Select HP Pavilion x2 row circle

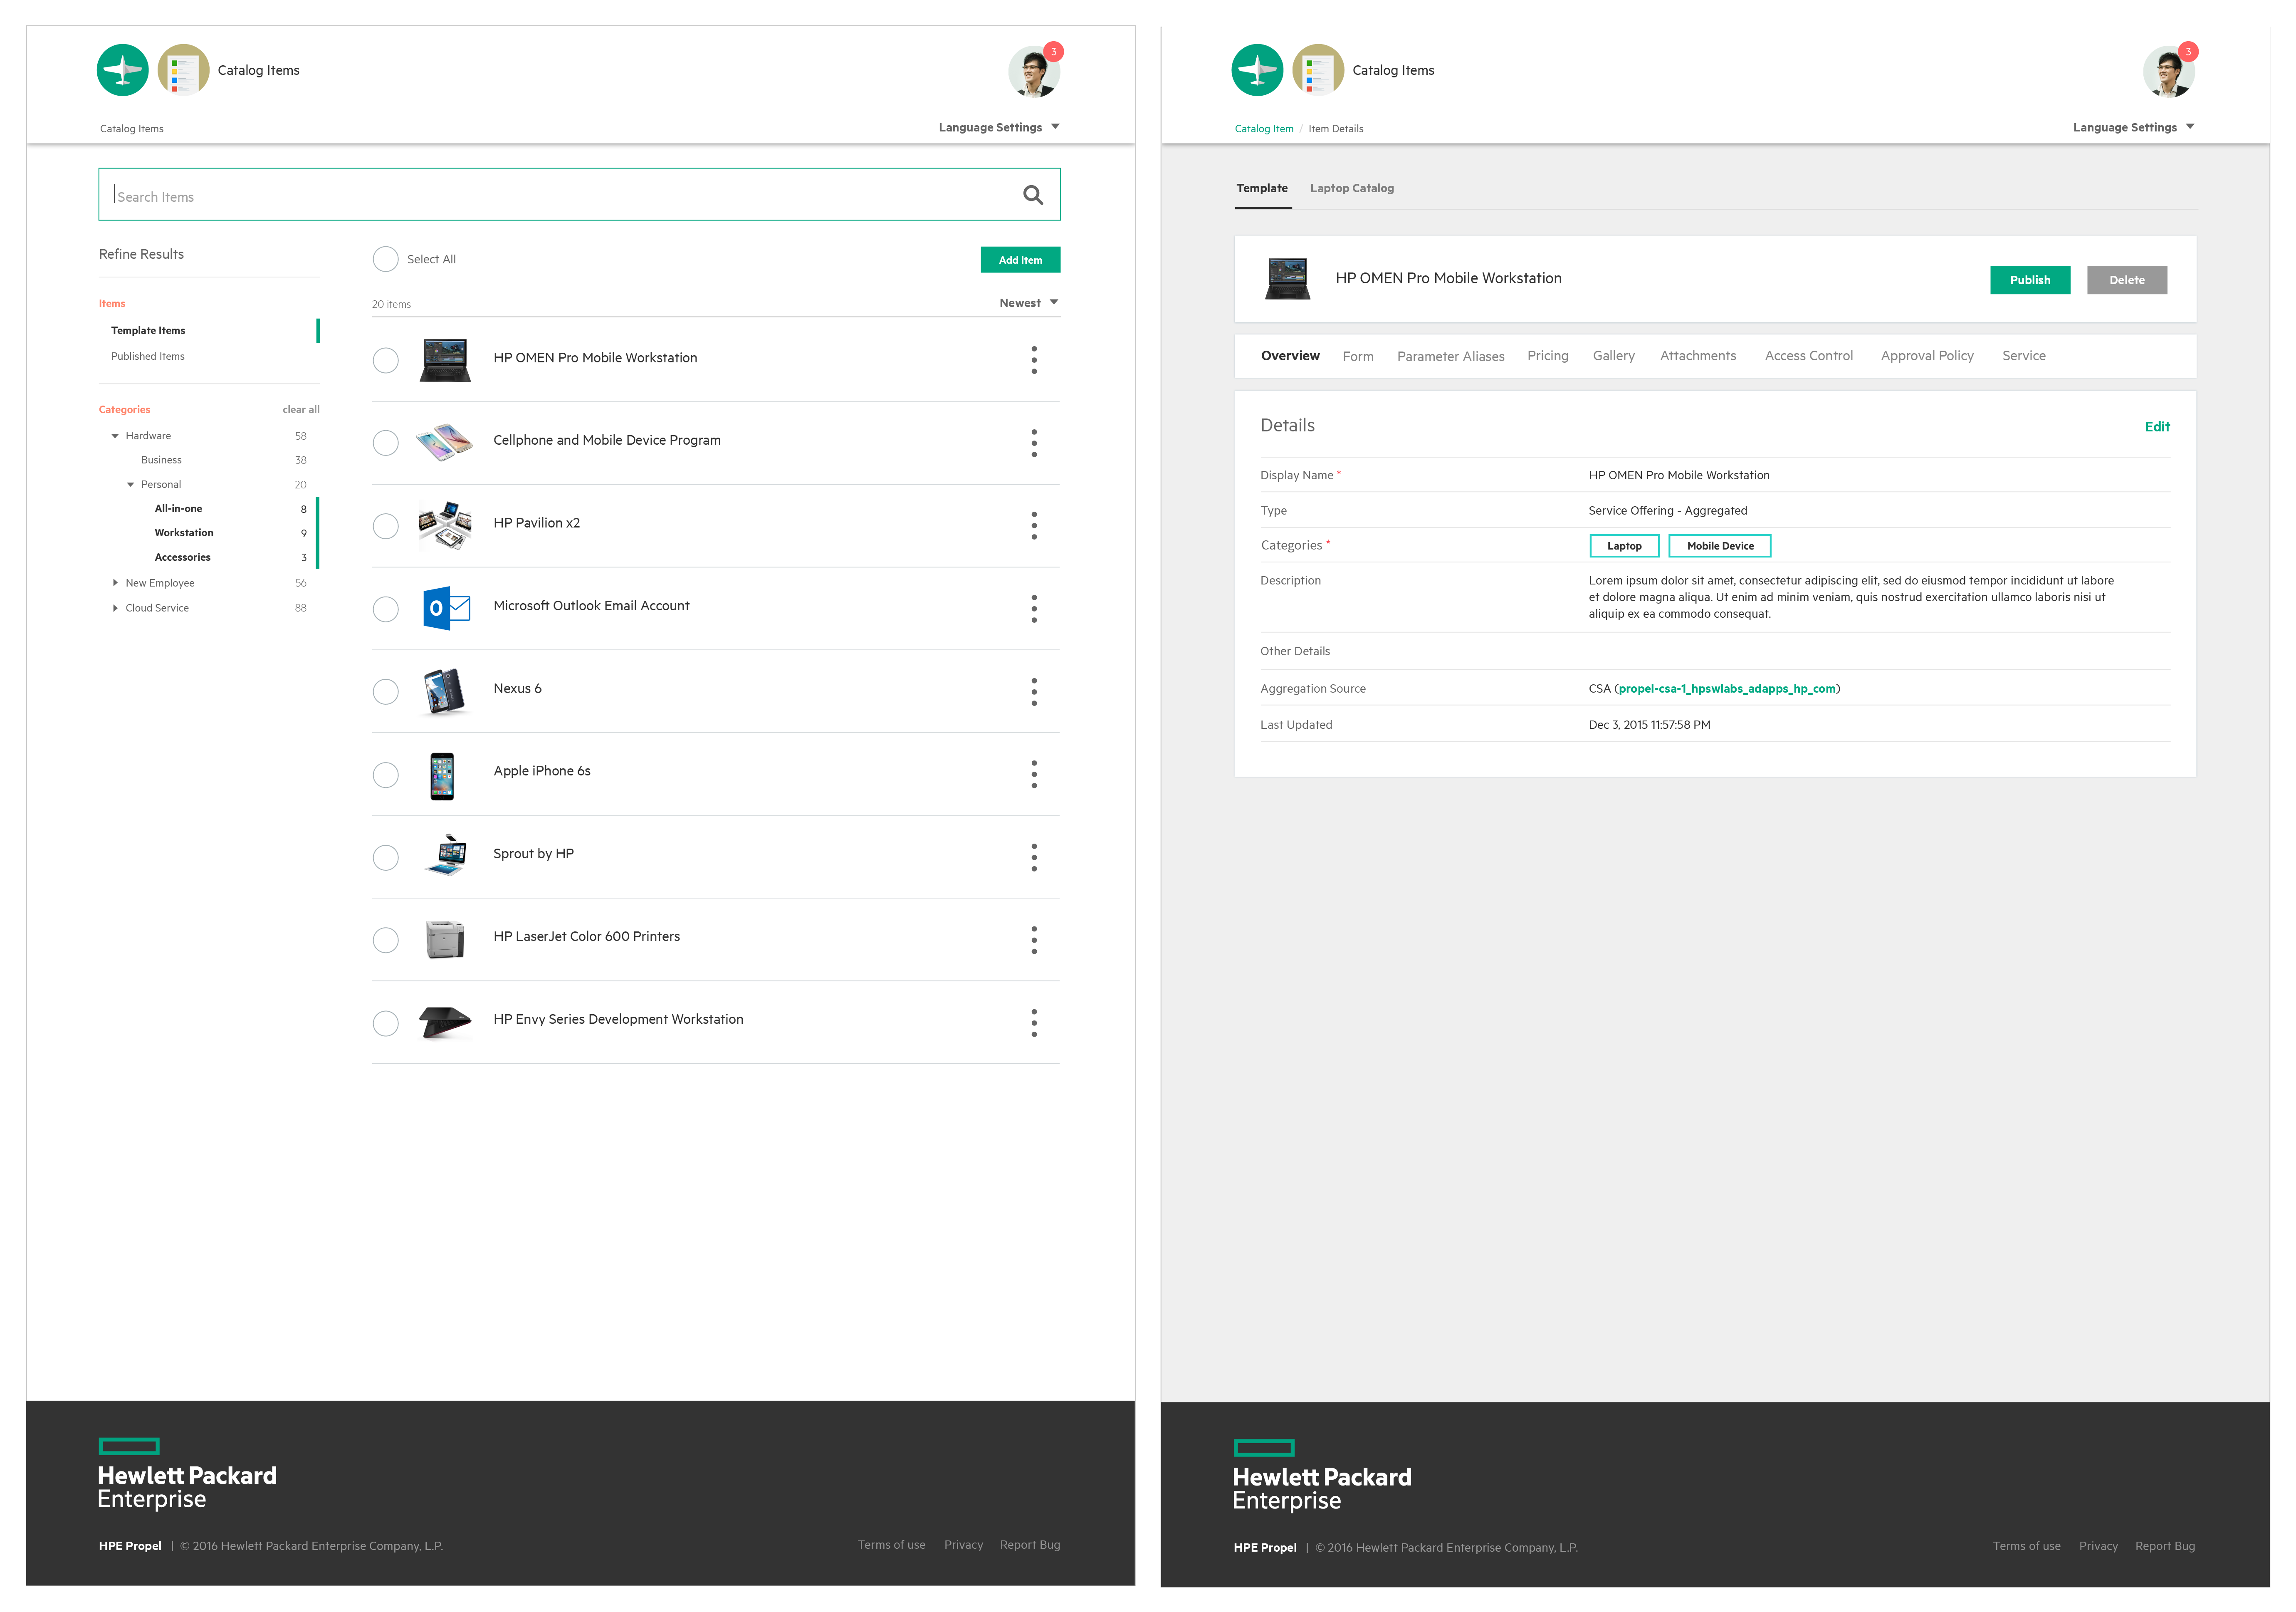[386, 526]
